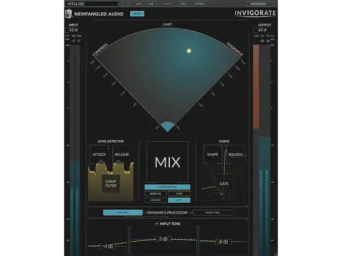
Task: Click the right crossover divider in Input Tone
Action: click(x=197, y=240)
